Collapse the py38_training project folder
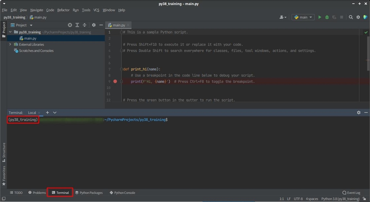Image resolution: width=370 pixels, height=202 pixels. pyautogui.click(x=10, y=32)
